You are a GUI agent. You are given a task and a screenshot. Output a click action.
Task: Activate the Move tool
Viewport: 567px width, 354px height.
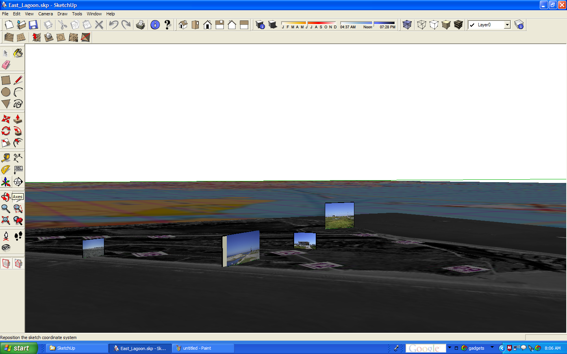point(6,119)
